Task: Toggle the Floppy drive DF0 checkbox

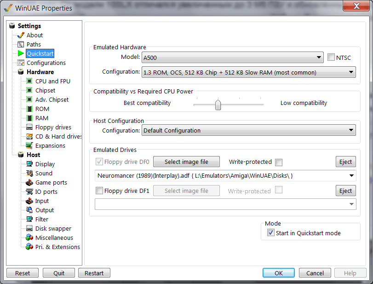Action: click(x=99, y=162)
